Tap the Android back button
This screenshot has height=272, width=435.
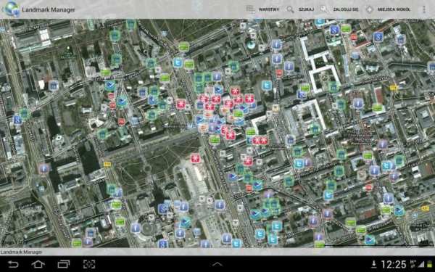tap(13, 264)
